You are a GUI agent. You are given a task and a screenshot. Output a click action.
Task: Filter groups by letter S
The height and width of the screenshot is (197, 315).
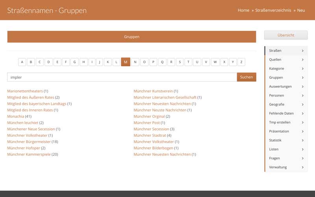point(180,62)
